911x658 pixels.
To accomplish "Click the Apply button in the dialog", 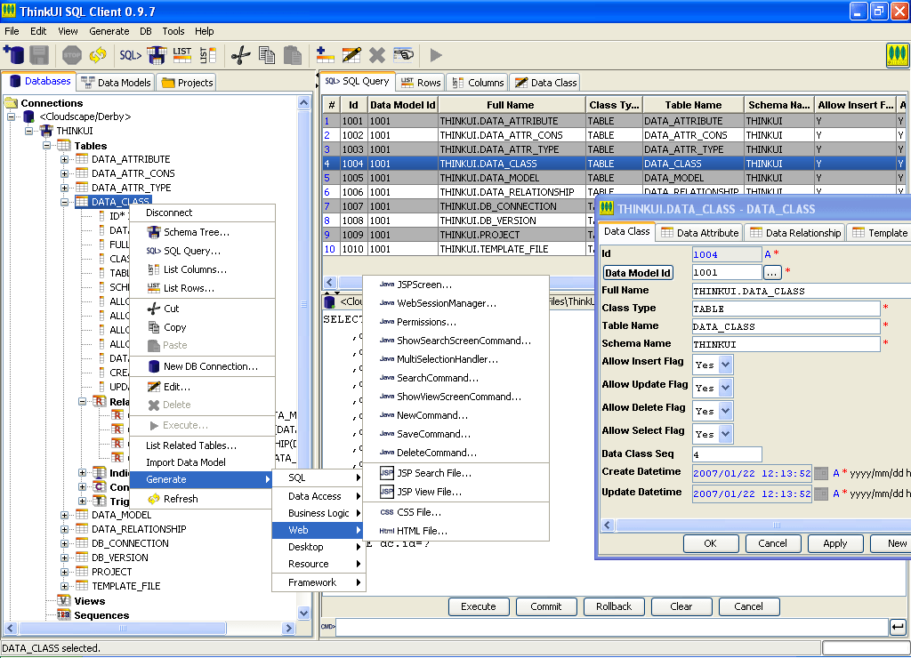I will point(834,543).
